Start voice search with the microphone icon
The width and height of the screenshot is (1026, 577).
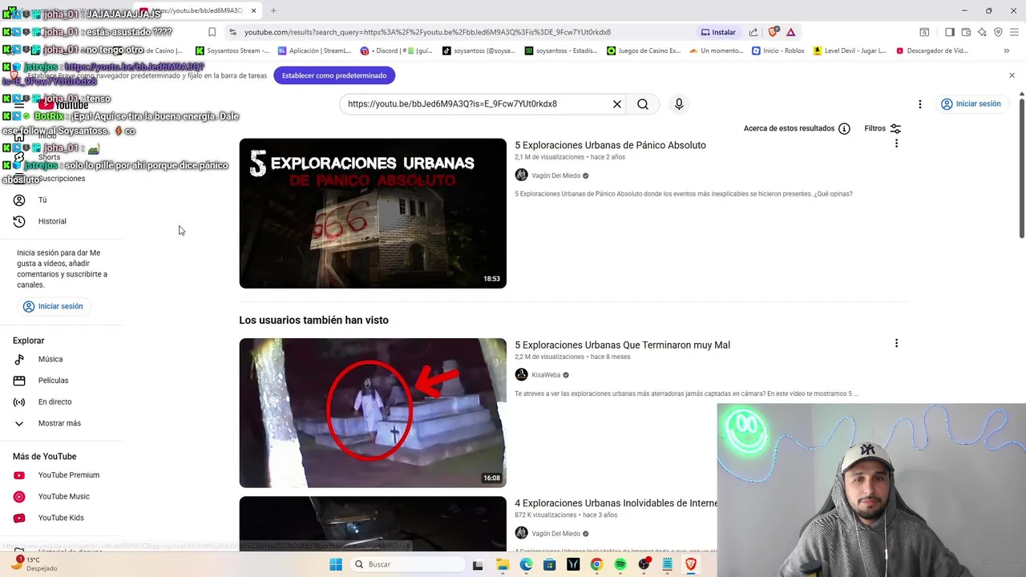(x=679, y=104)
